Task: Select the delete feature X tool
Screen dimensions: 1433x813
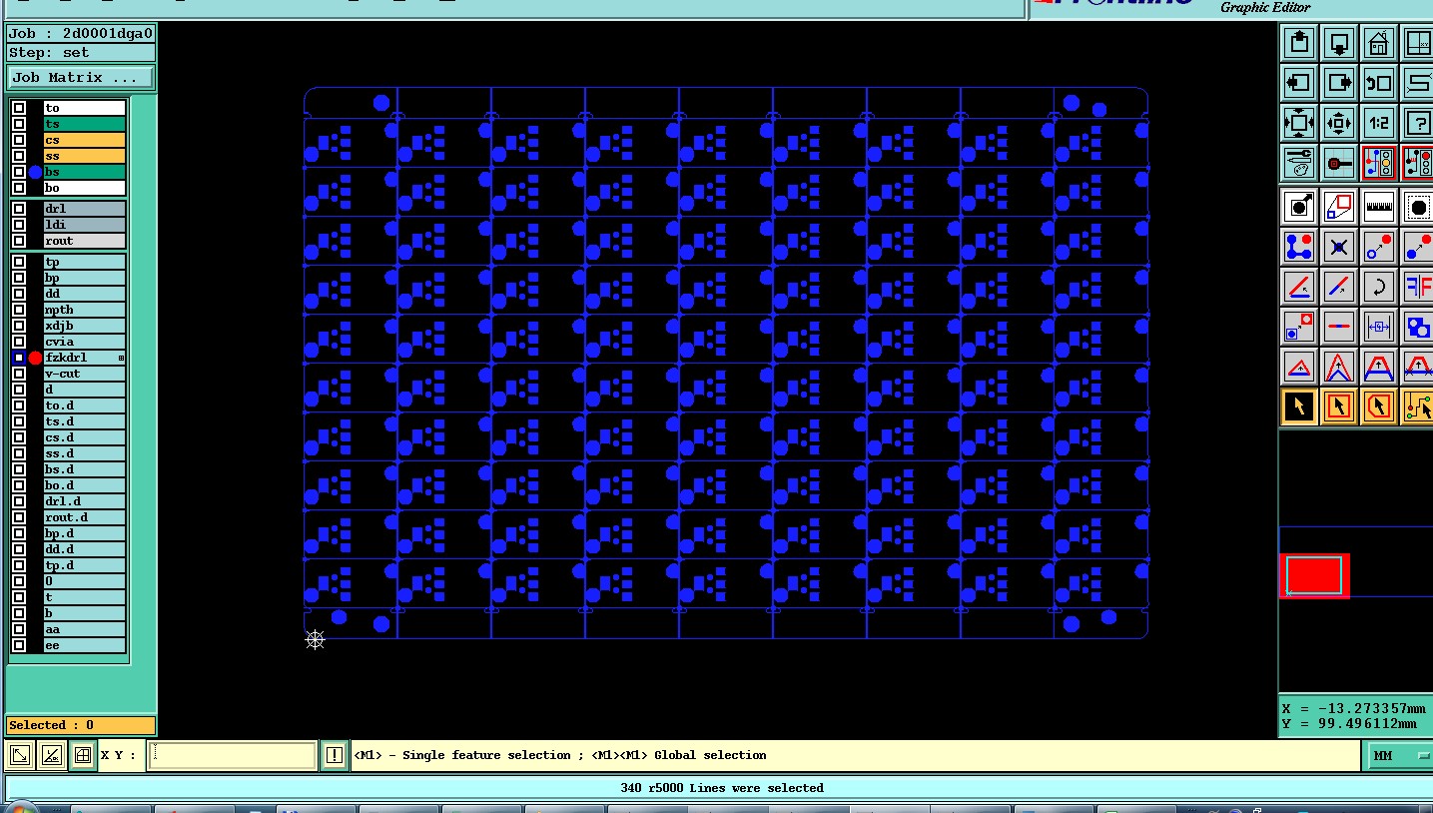Action: coord(1339,247)
